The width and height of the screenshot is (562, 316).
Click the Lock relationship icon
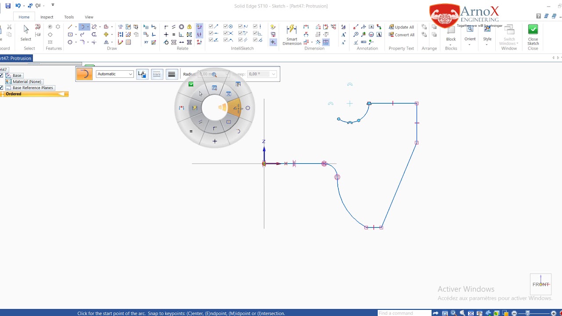pos(189,27)
